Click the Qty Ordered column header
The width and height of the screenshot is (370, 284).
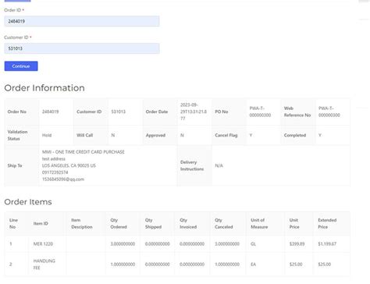tap(119, 223)
